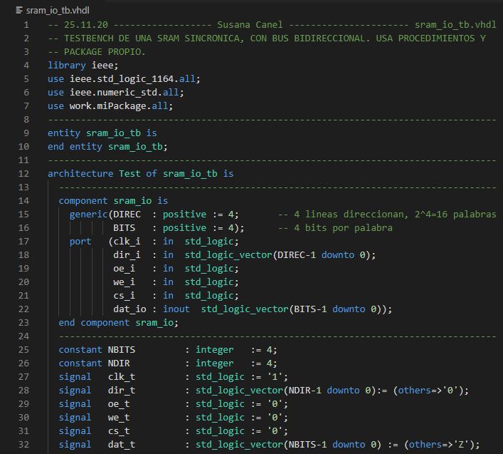This screenshot has height=454, width=503.
Task: Click the 'component' keyword on line 14
Action: click(83, 200)
